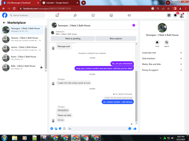Viewport: 189px width, 141px height.
Task: Open Facebook home logo
Action: [x=5, y=15]
